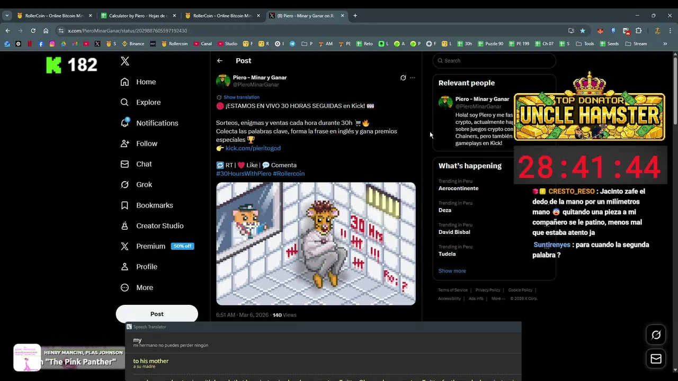Image resolution: width=678 pixels, height=381 pixels.
Task: Click the Grok icon on the post header
Action: pyautogui.click(x=403, y=78)
